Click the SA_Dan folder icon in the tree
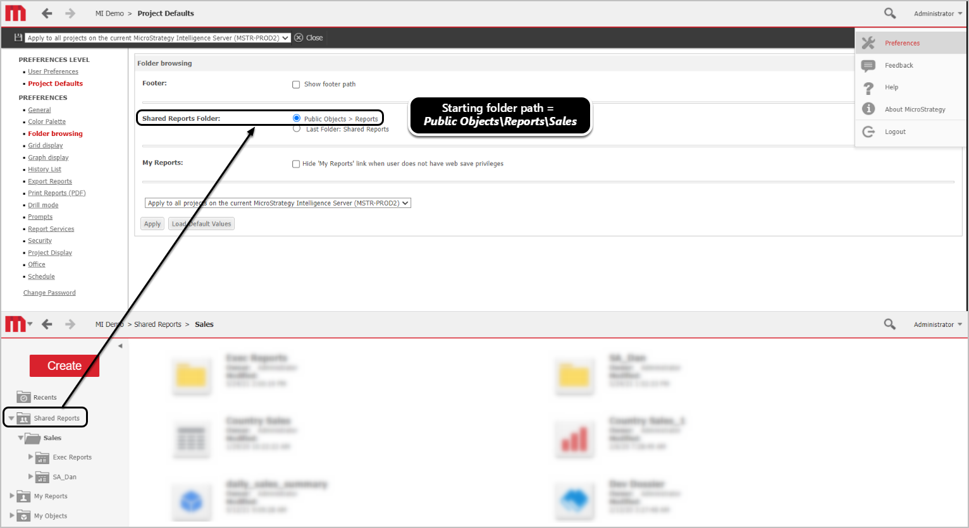 (x=42, y=477)
